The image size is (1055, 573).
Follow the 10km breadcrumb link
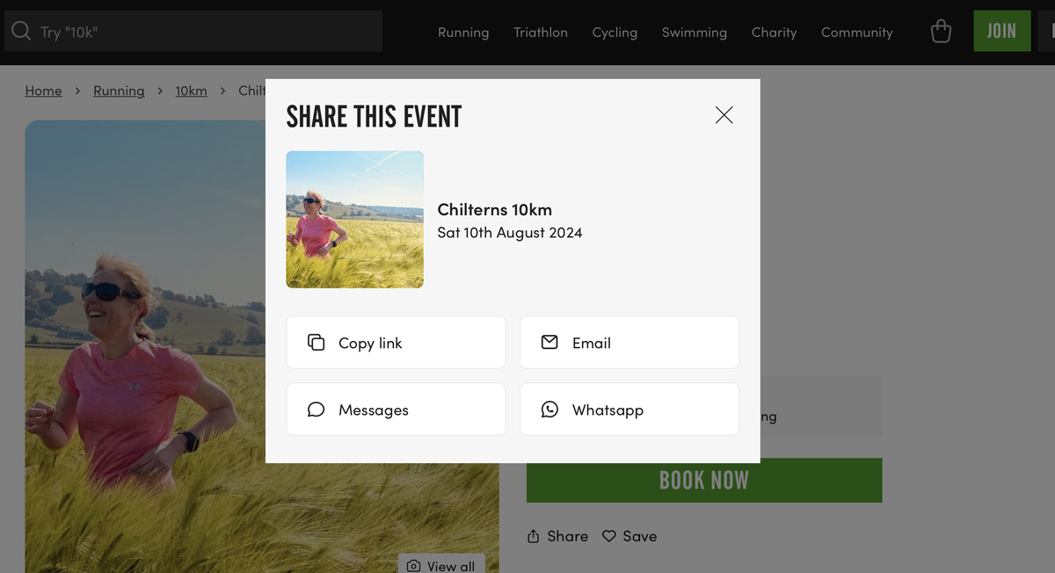pos(191,91)
